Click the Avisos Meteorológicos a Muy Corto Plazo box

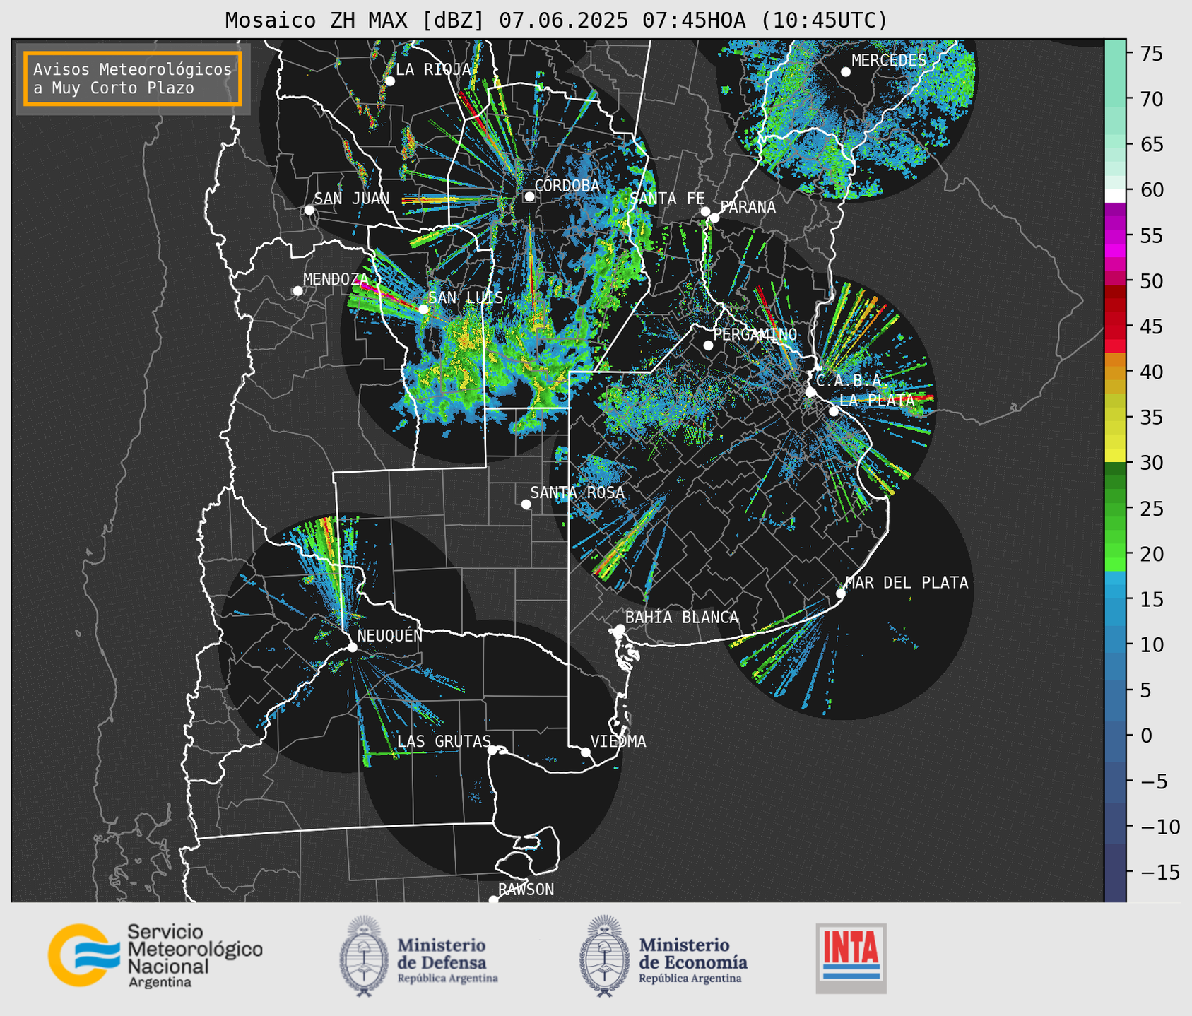click(133, 78)
